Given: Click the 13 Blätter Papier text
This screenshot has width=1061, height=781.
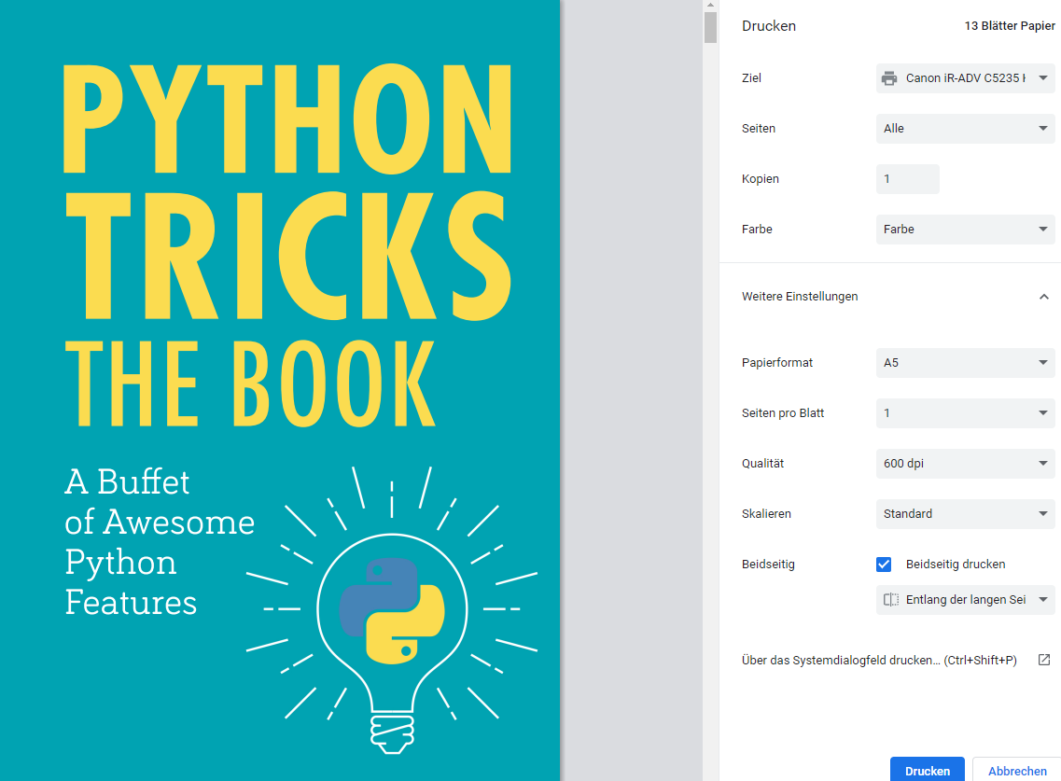Looking at the screenshot, I should tap(1009, 26).
